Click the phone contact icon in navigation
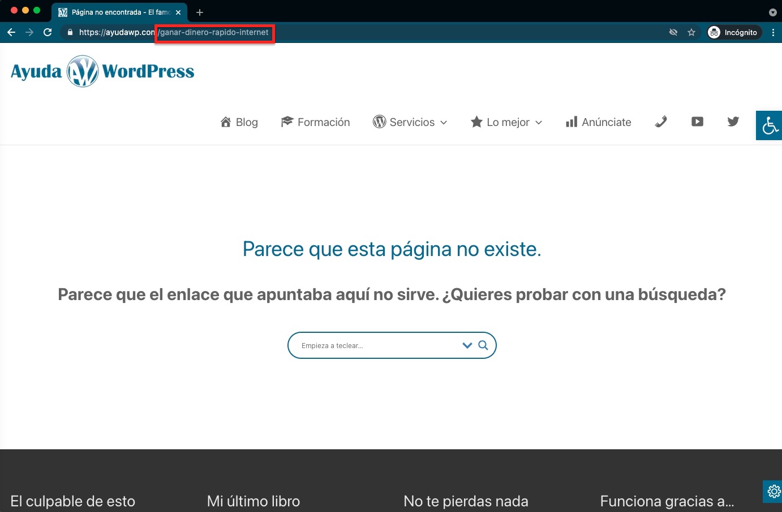 tap(661, 122)
